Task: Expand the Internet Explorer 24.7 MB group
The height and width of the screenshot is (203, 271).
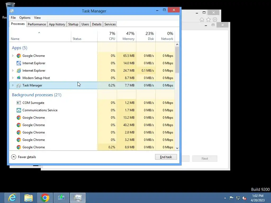Action: point(13,71)
